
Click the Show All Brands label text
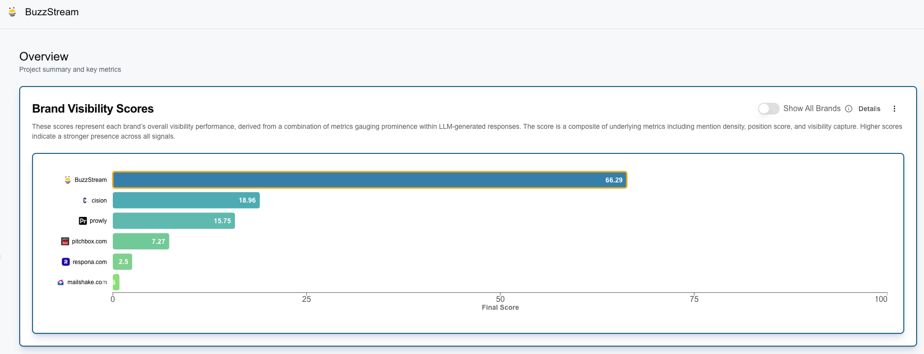[812, 109]
